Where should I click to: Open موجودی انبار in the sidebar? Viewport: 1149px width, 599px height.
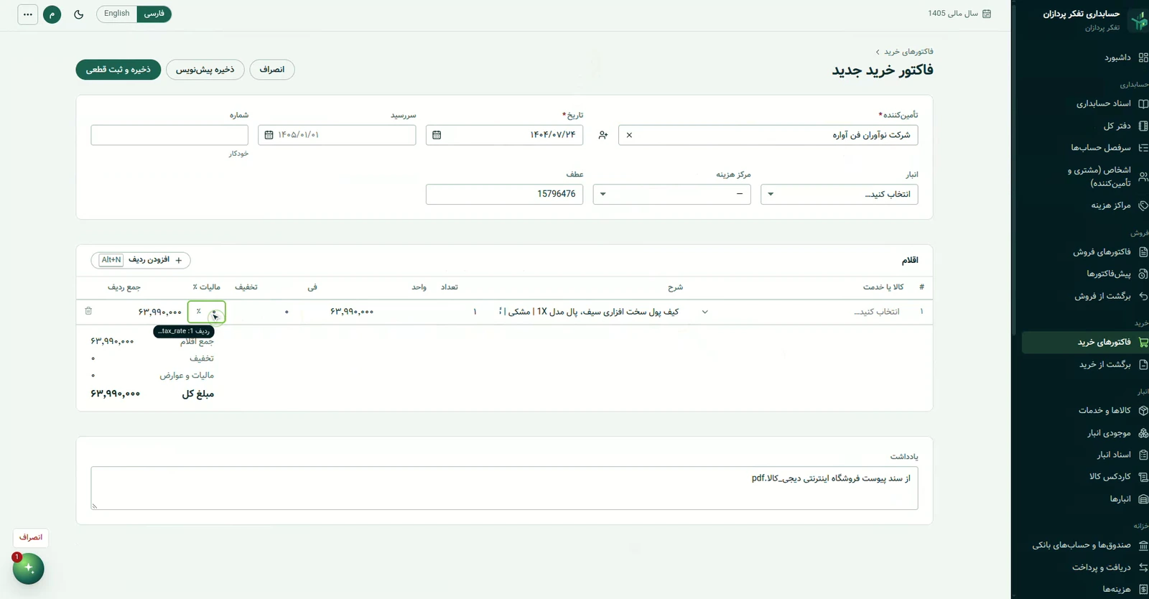pos(1085,433)
